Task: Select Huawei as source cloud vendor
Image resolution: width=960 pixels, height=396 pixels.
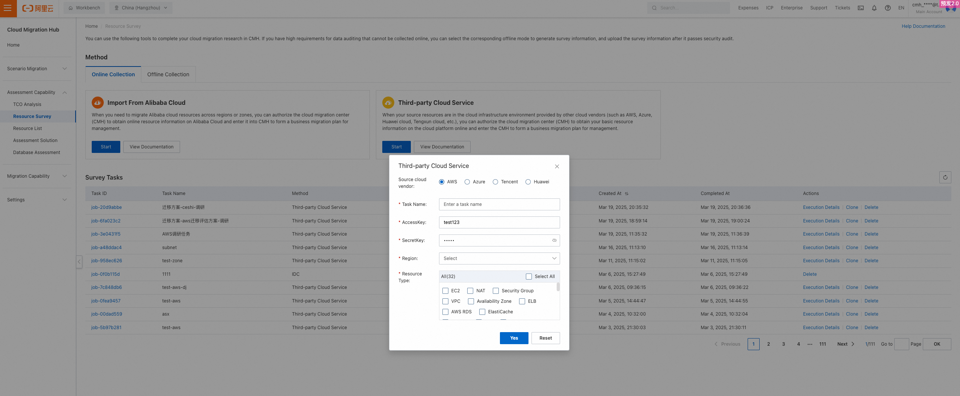Action: tap(528, 182)
